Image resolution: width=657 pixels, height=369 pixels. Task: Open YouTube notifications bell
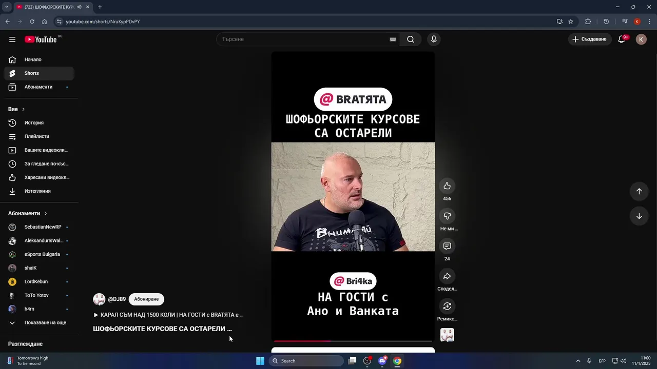tap(622, 39)
